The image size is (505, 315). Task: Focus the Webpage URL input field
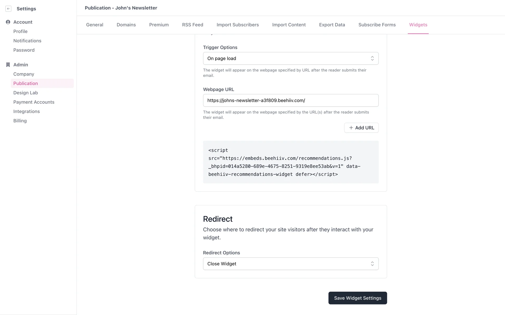coord(290,100)
